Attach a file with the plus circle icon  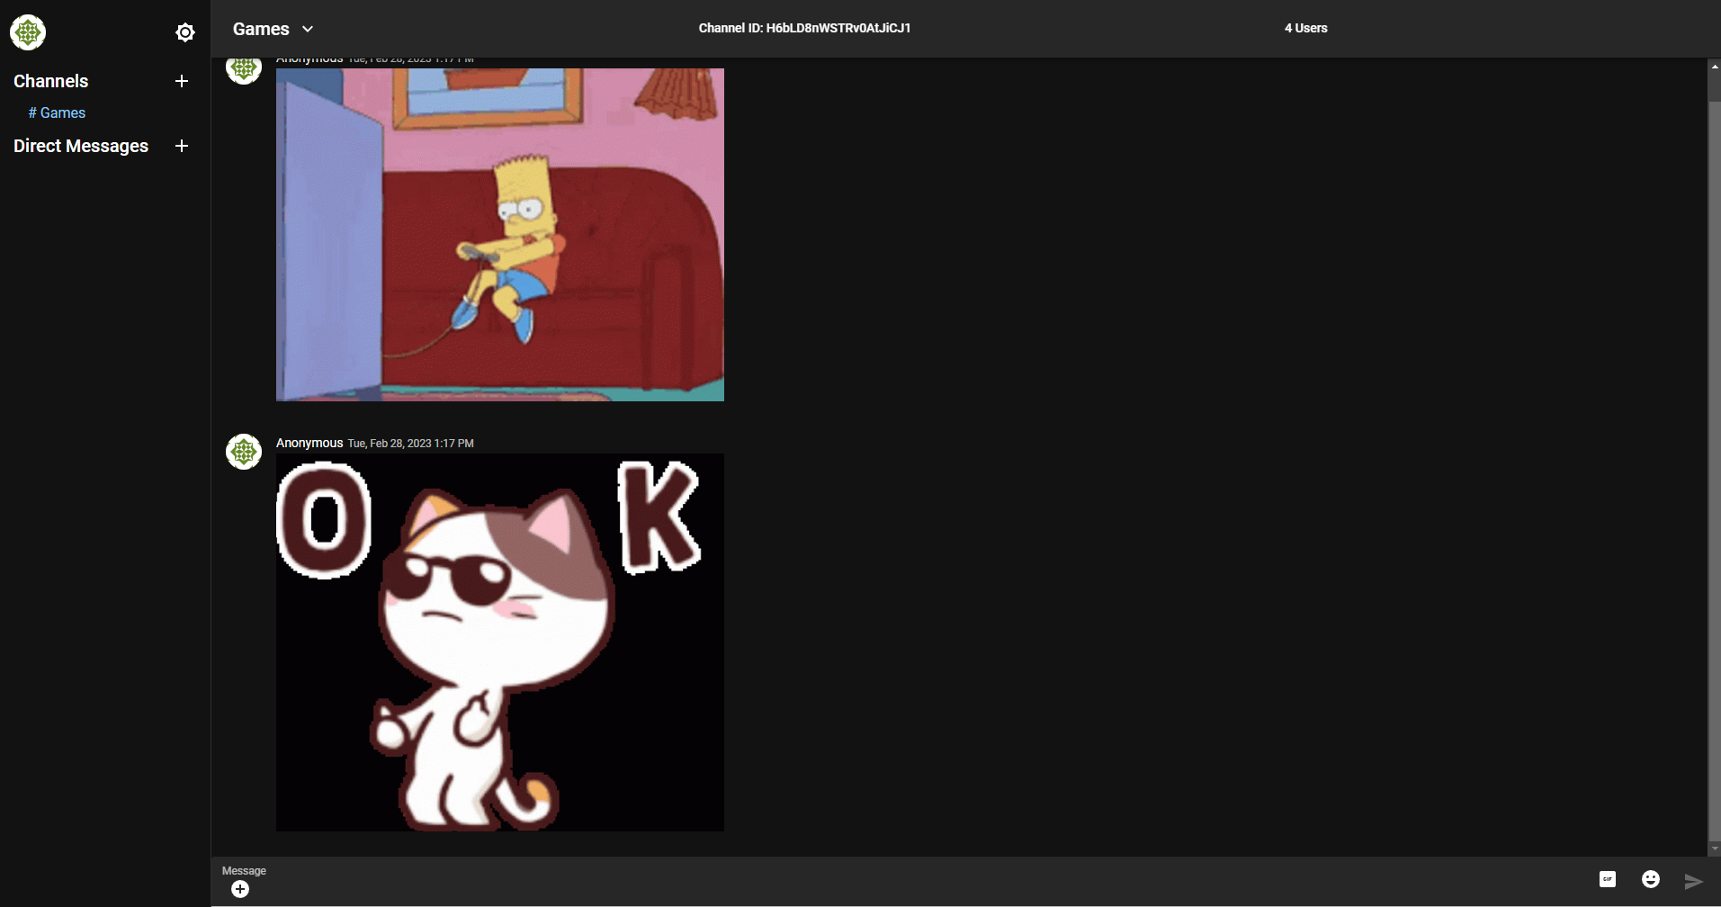[240, 889]
